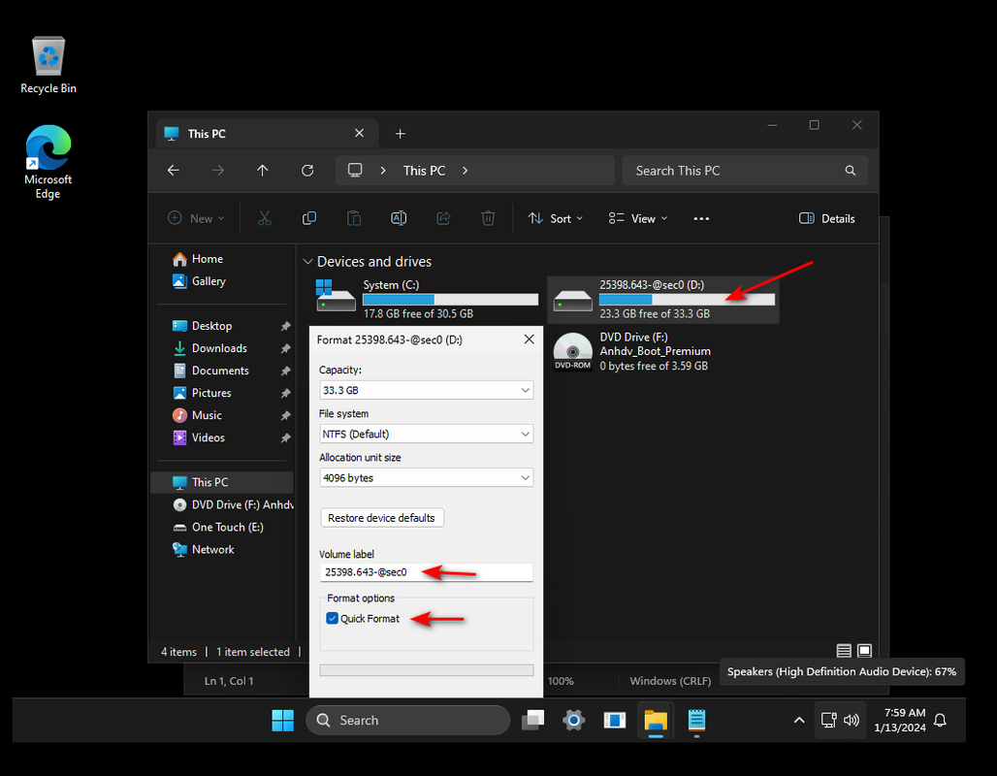Click the Cut toolbar icon
The height and width of the screenshot is (776, 997).
coord(265,218)
